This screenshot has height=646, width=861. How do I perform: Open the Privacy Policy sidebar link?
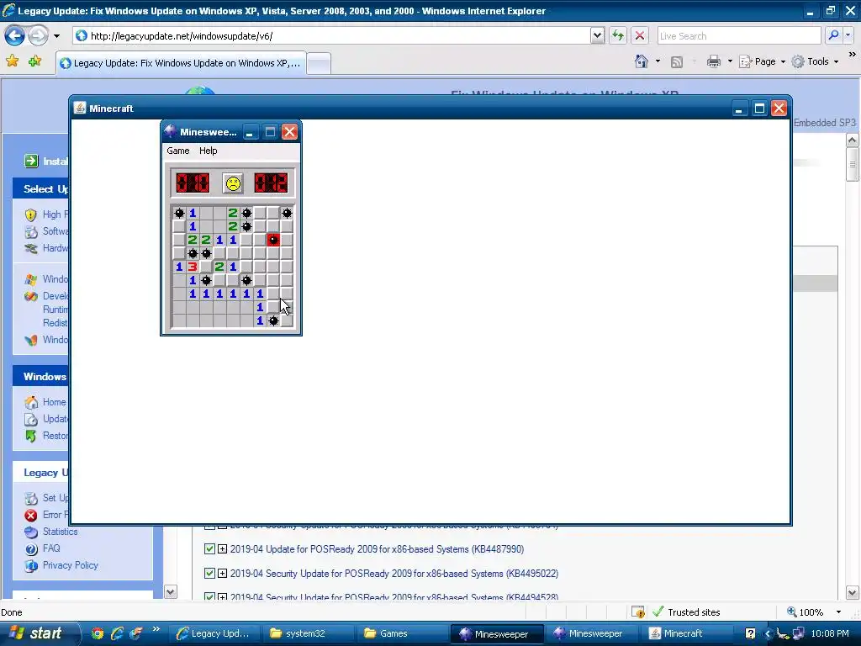(71, 565)
